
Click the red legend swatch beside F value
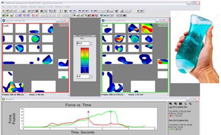click(170, 116)
